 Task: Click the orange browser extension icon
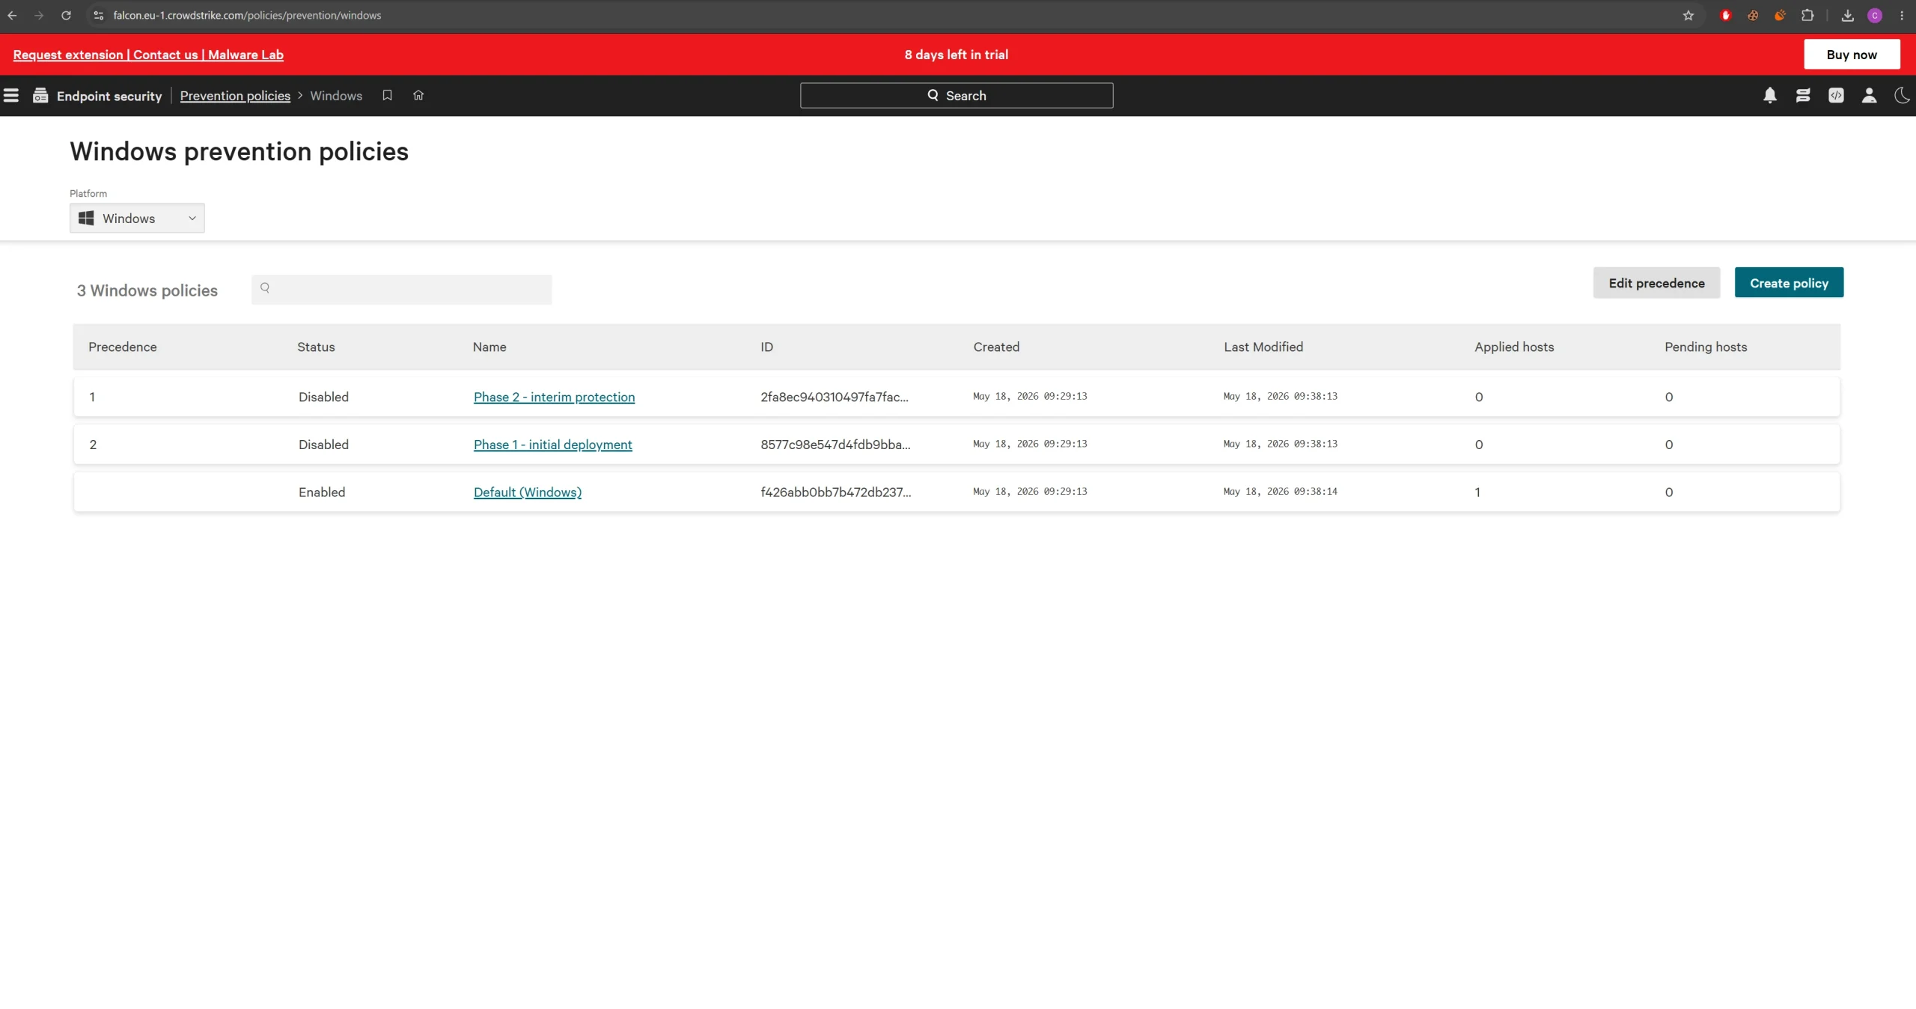[1780, 15]
